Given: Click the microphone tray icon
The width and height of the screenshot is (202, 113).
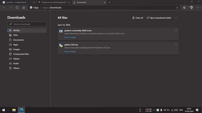Looking at the screenshot, I should [x=161, y=110].
